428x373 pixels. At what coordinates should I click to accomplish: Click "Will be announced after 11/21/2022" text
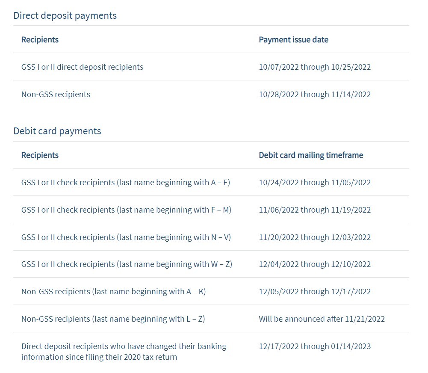click(x=322, y=319)
